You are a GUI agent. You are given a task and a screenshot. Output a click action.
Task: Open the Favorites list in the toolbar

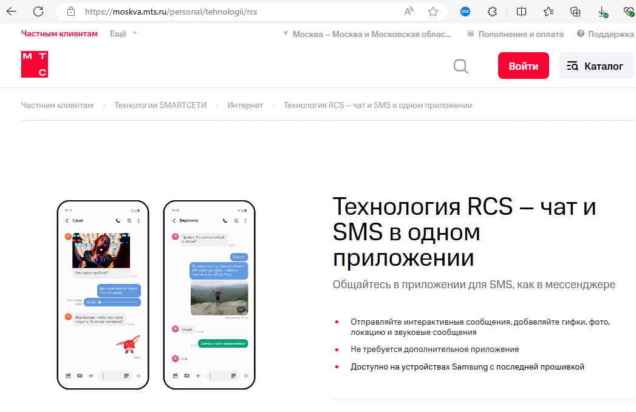click(549, 12)
